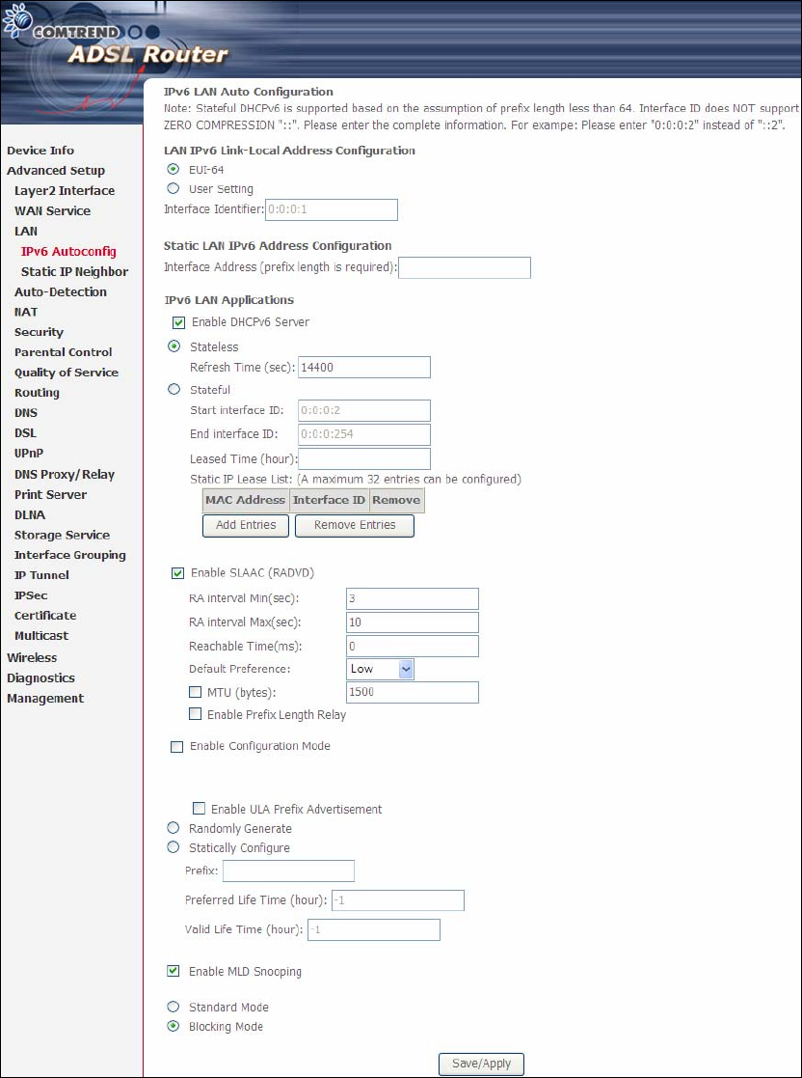
Task: Open Security sidebar item
Action: [39, 332]
